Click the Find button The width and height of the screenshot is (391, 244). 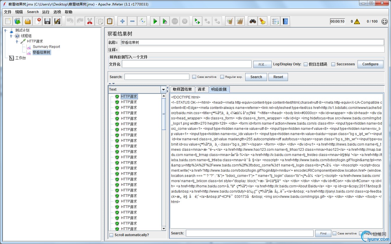(323, 233)
